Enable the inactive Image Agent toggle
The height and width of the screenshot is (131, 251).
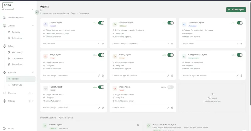[x=170, y=87]
